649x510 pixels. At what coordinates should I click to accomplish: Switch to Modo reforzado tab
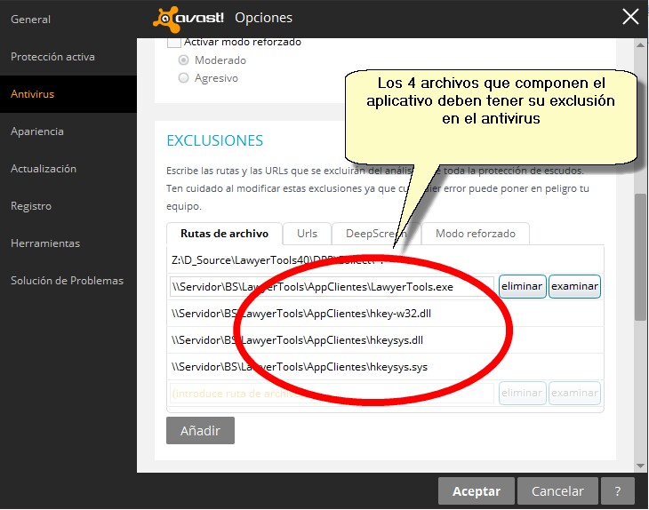(475, 234)
